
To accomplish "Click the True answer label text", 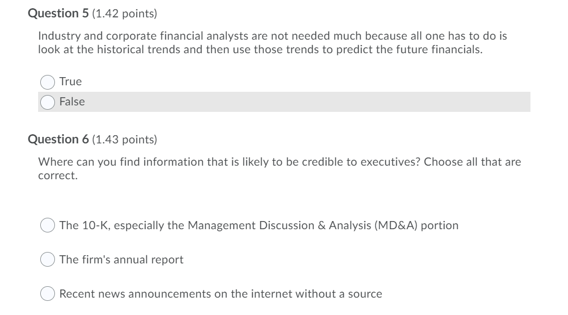I will (x=71, y=81).
